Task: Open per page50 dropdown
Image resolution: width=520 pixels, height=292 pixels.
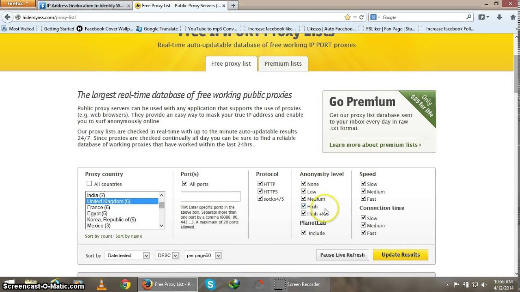Action: [x=203, y=255]
